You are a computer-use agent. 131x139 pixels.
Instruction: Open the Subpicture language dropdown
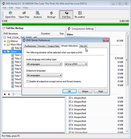pyautogui.click(x=44, y=75)
